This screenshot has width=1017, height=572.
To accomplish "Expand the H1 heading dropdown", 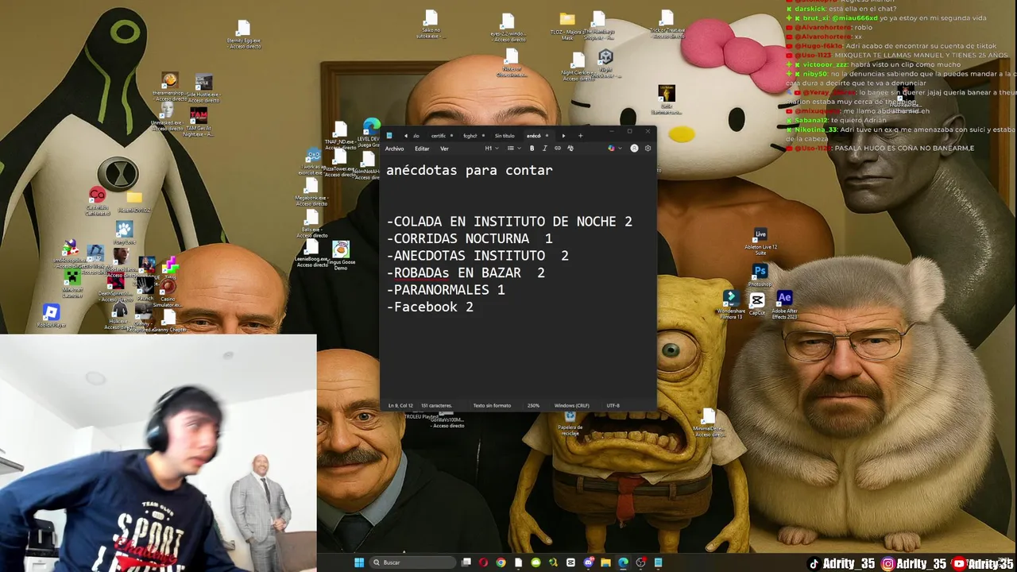I will (x=492, y=149).
